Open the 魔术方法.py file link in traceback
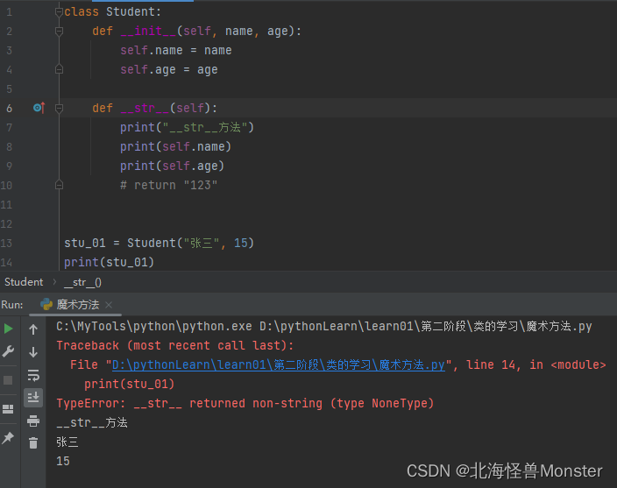The image size is (617, 488). pos(278,365)
